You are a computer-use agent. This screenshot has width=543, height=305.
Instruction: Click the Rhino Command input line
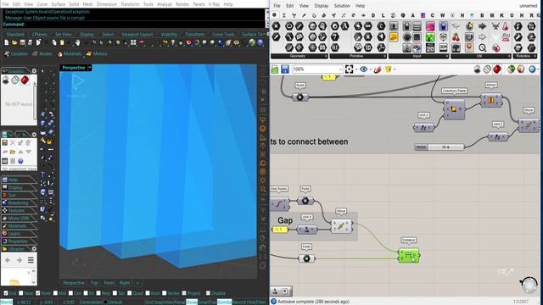[133, 25]
